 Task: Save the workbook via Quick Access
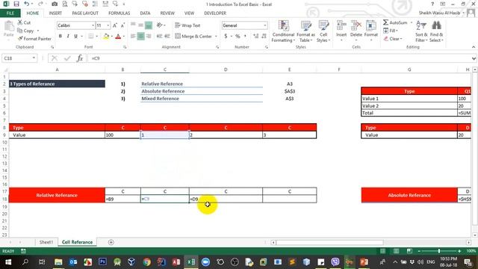[x=16, y=4]
